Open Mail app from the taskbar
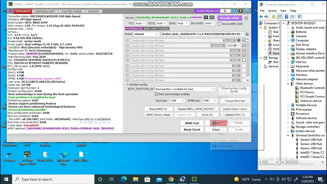The height and width of the screenshot is (184, 327). point(159,179)
